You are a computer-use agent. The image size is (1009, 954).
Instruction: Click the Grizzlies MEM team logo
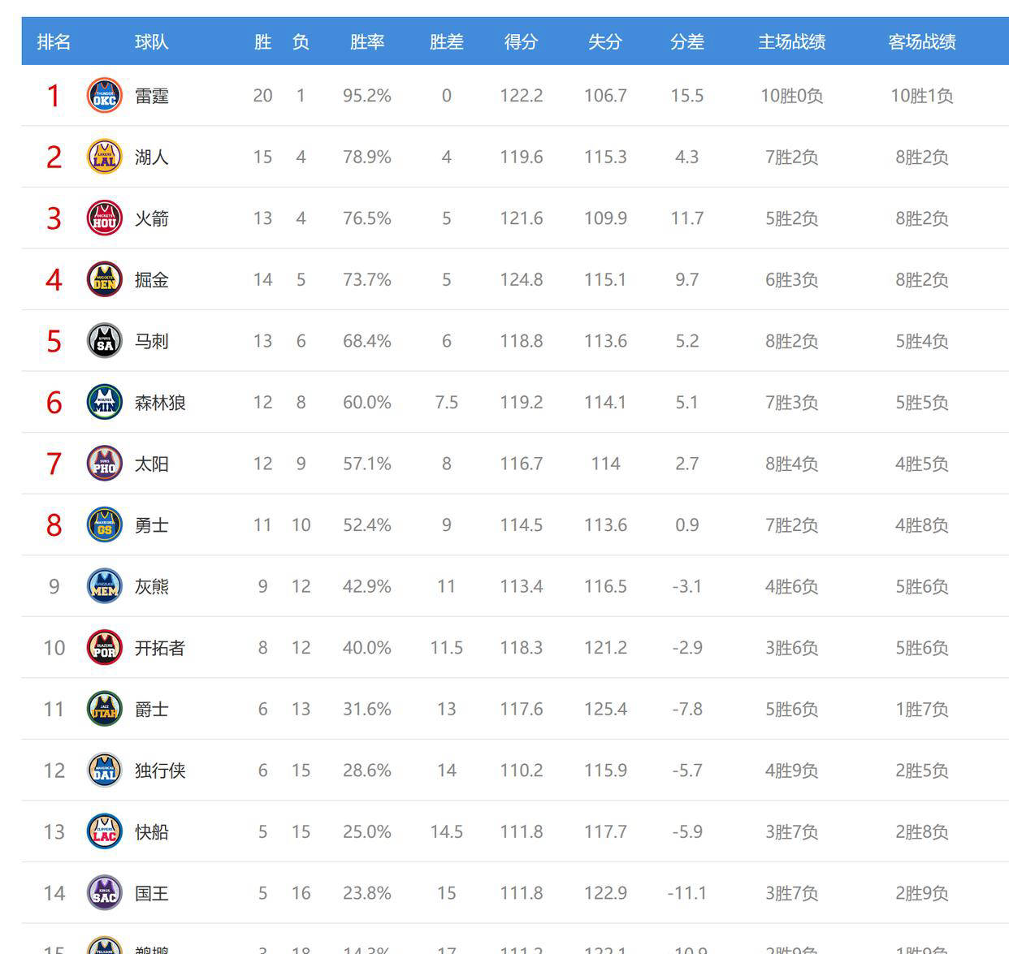(104, 586)
